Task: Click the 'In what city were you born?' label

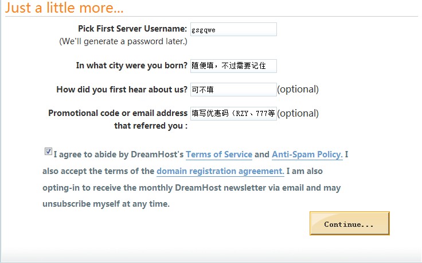Action: (x=132, y=65)
